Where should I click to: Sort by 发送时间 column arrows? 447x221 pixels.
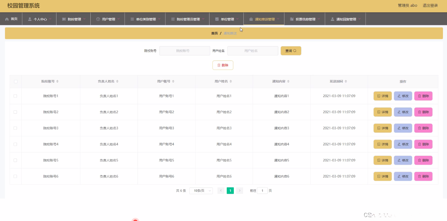coord(346,81)
